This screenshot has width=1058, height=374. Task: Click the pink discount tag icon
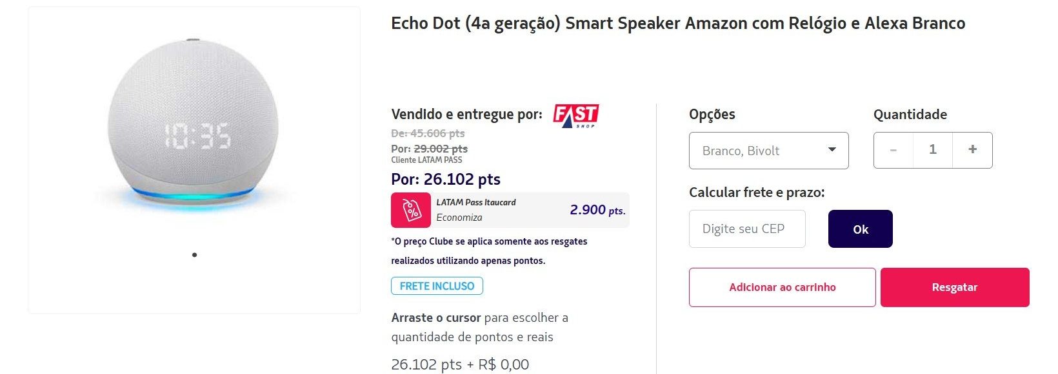(x=411, y=210)
